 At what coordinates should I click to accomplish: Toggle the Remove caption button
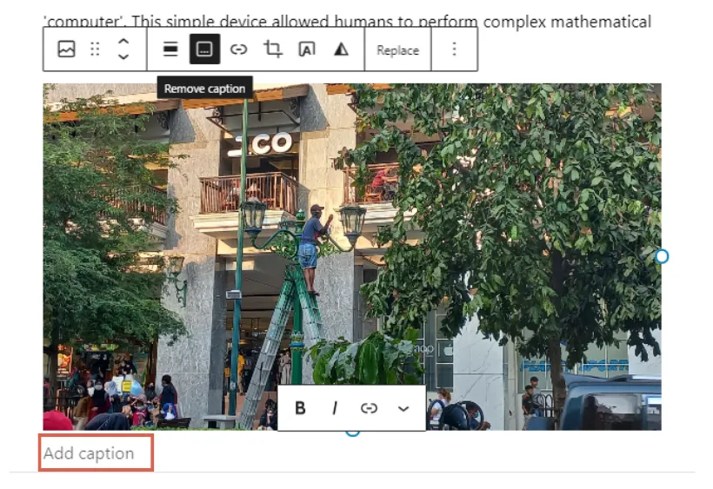204,49
